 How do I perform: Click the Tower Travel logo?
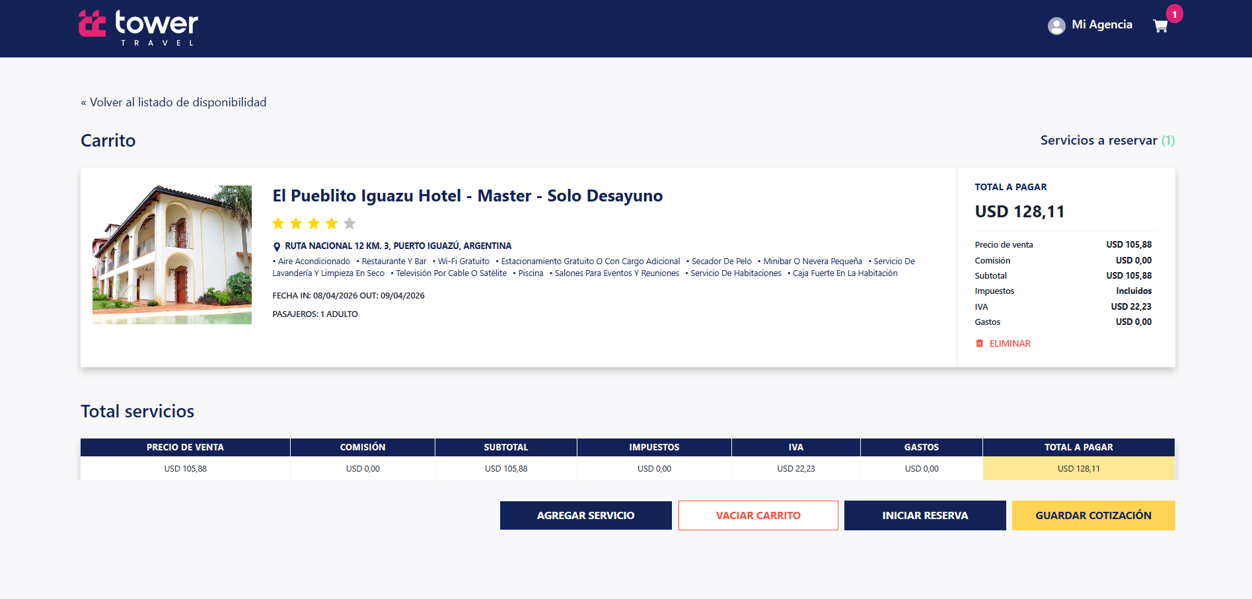(139, 28)
